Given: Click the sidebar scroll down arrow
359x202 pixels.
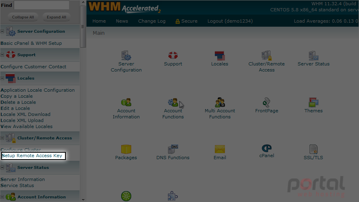Looking at the screenshot, I should coord(83,200).
